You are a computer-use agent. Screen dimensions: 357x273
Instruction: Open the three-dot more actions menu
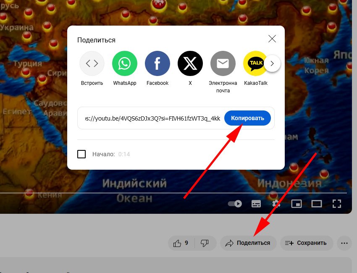[345, 243]
